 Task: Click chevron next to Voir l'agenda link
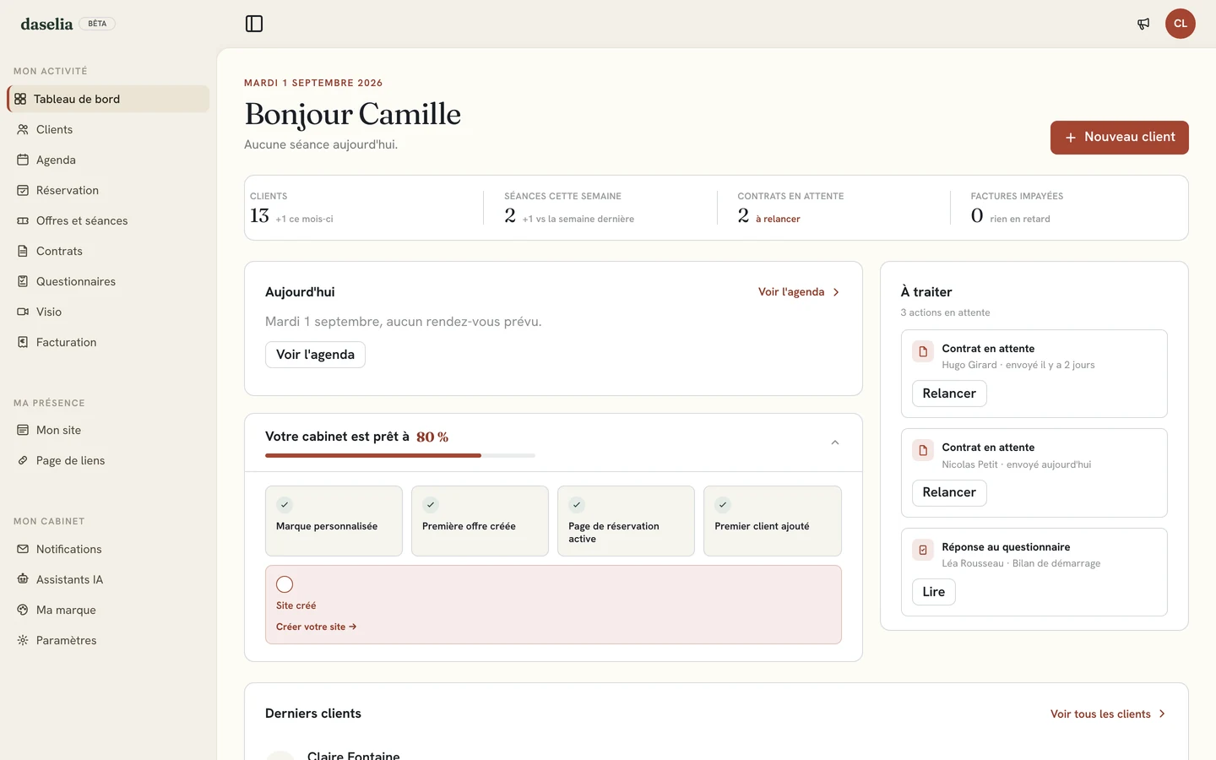836,292
